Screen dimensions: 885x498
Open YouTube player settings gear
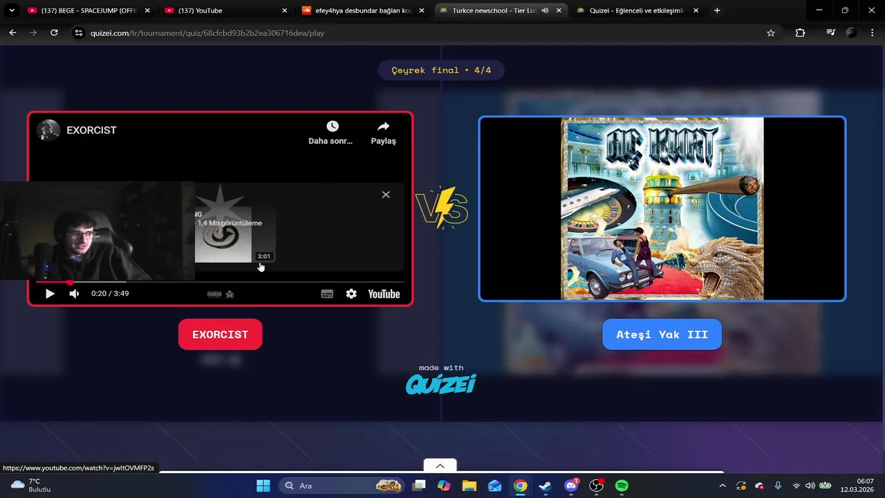coord(351,294)
